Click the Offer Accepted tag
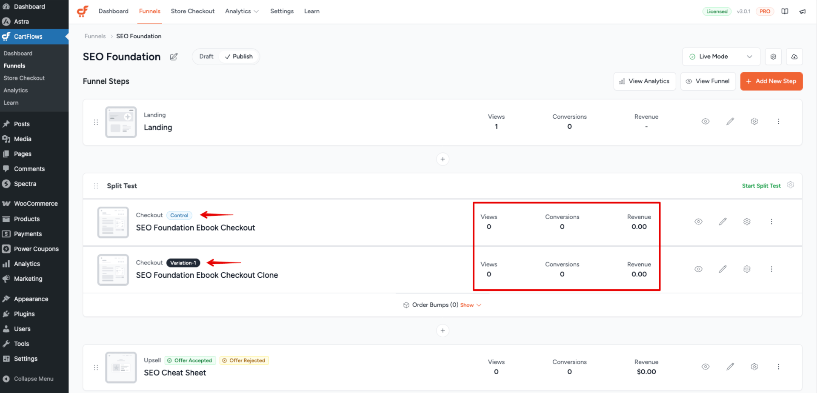 [190, 361]
